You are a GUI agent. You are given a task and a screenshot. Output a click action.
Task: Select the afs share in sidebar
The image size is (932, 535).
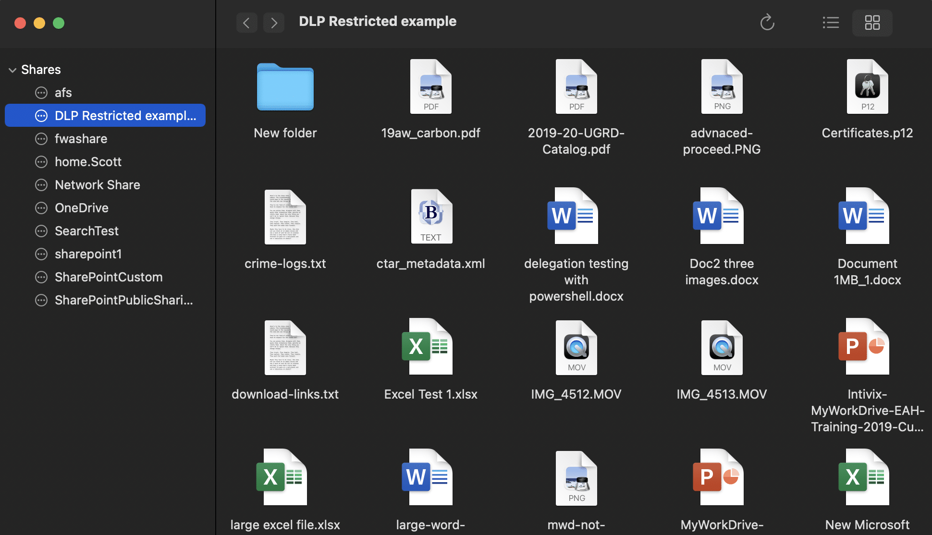pyautogui.click(x=63, y=93)
